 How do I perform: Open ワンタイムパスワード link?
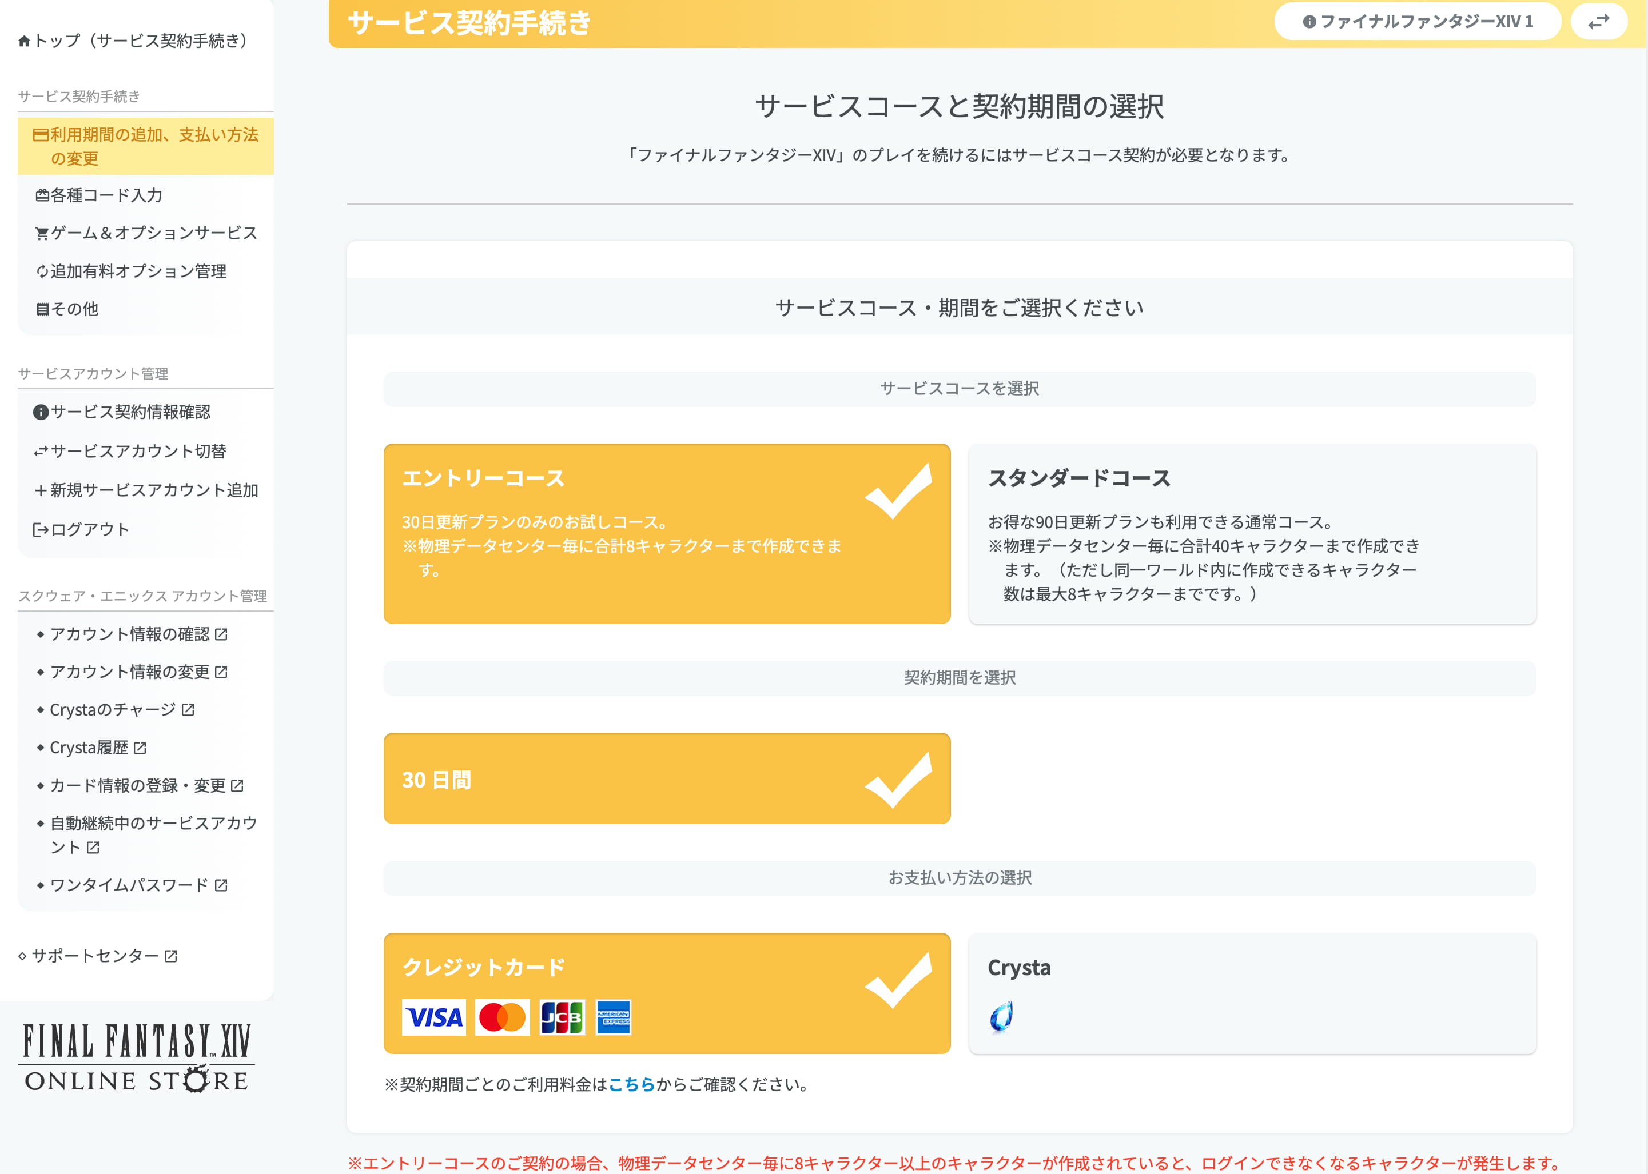point(139,885)
